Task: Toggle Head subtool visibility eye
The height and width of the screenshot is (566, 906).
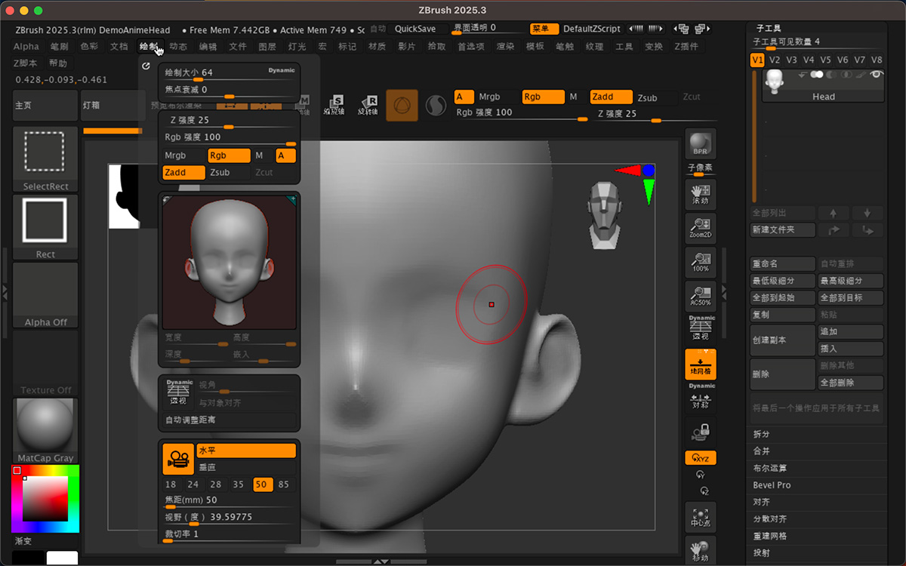Action: point(876,75)
